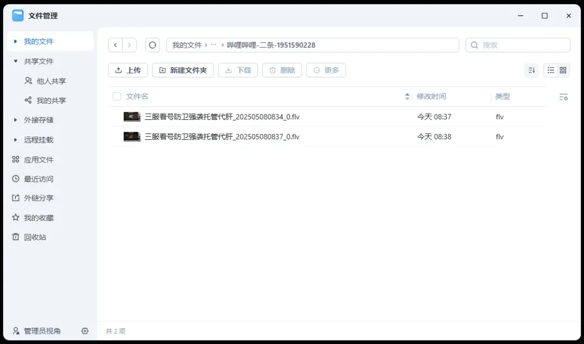Image resolution: width=584 pixels, height=344 pixels.
Task: Click the 上传 upload button
Action: [x=128, y=70]
